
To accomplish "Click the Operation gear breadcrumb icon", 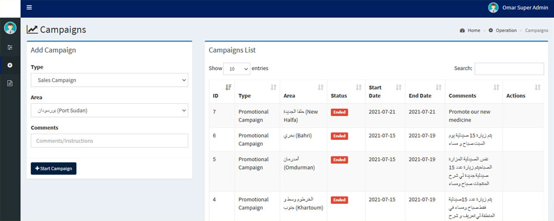I will pyautogui.click(x=491, y=30).
